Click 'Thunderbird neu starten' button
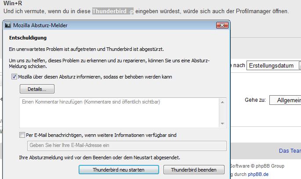This screenshot has height=179, width=301. coord(119,170)
